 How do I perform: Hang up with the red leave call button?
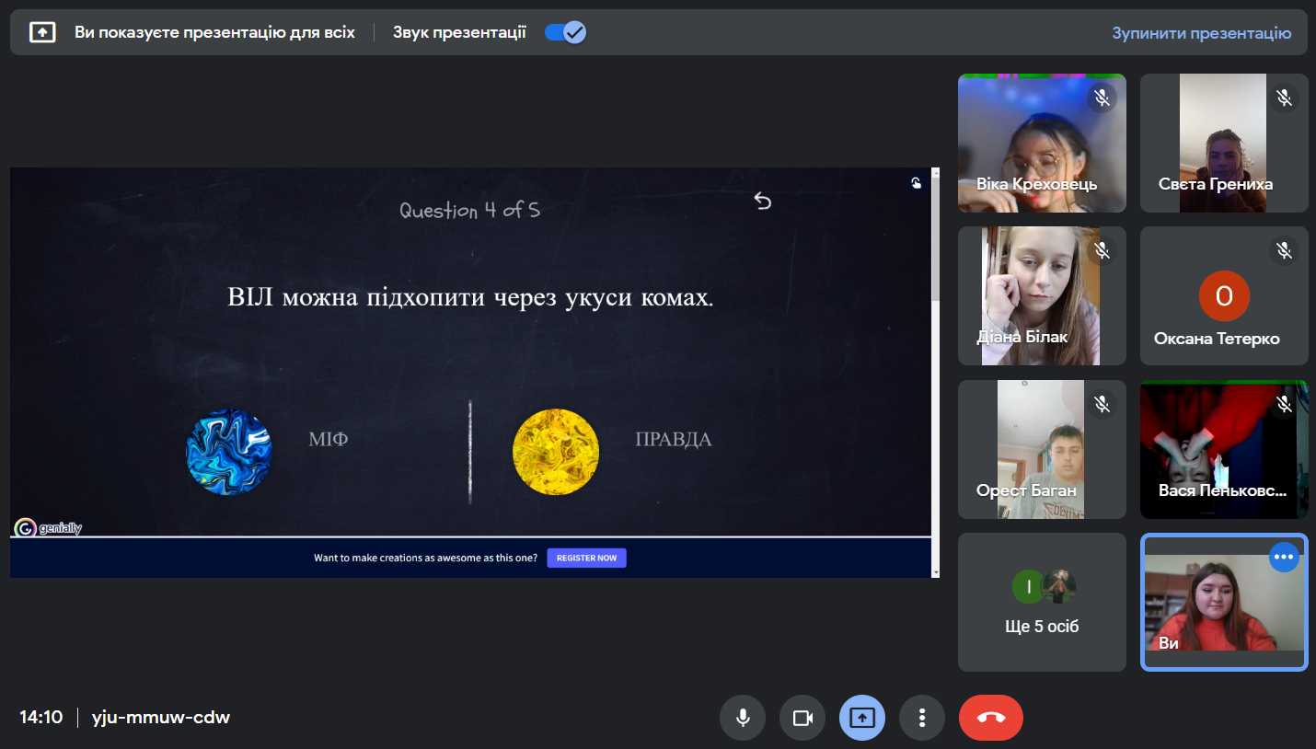991,718
